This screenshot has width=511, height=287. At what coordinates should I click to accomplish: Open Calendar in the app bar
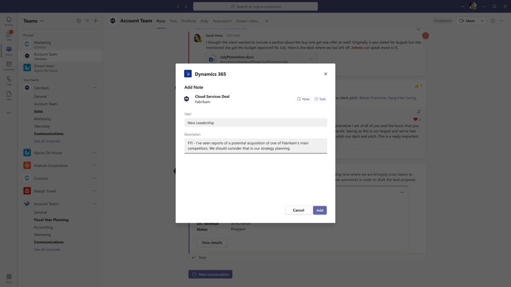click(9, 66)
